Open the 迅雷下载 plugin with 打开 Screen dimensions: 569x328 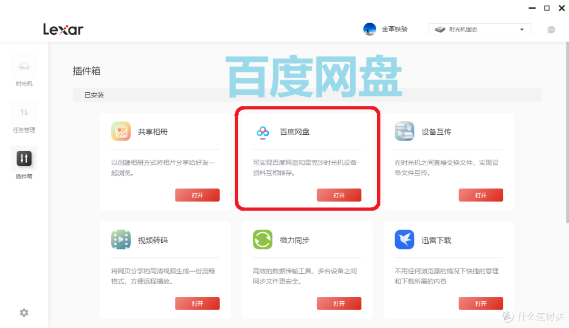(x=481, y=303)
